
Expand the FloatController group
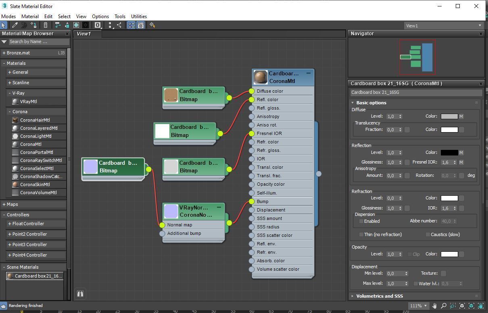pos(9,224)
